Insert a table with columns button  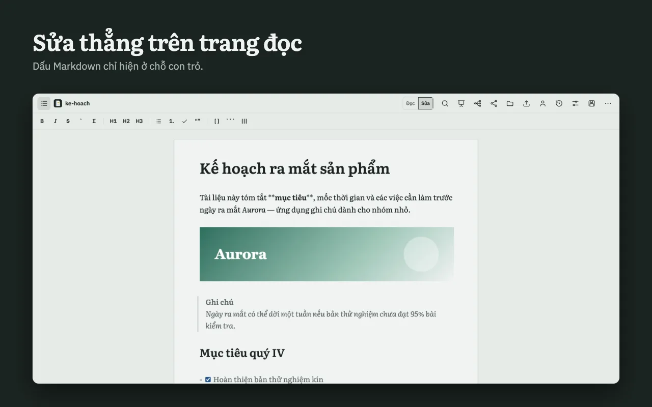pos(244,121)
